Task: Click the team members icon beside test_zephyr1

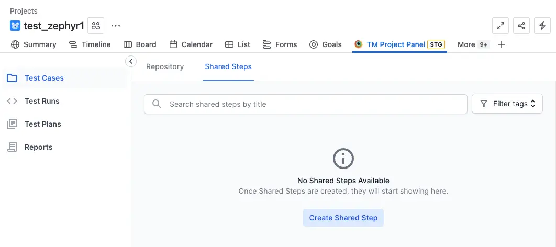Action: click(x=96, y=26)
